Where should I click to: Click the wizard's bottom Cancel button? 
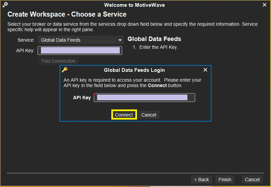pyautogui.click(x=252, y=180)
